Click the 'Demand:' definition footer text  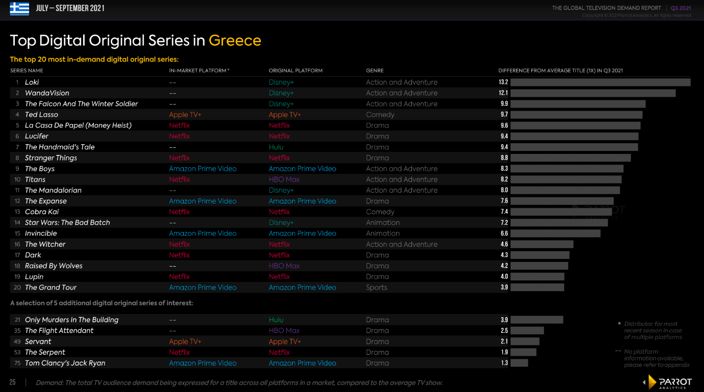click(x=239, y=383)
